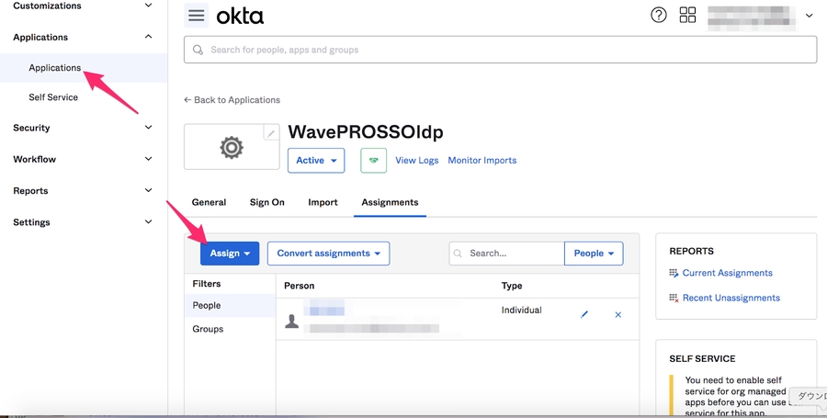
Task: Open the Assign dropdown button
Action: [230, 254]
